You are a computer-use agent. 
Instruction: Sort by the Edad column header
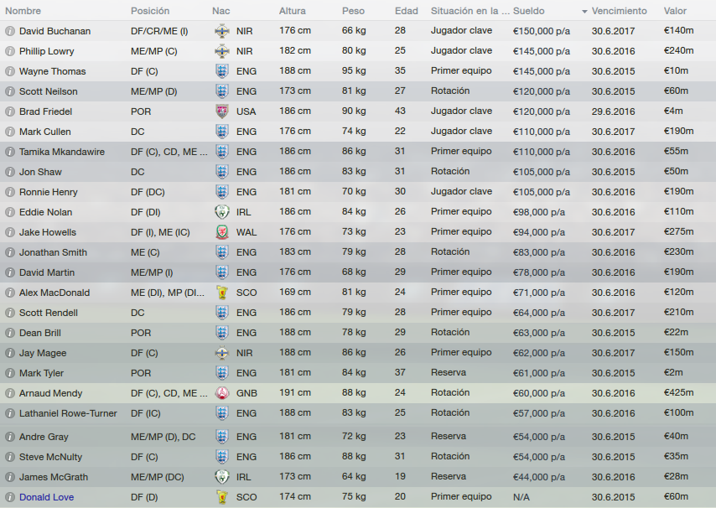[407, 11]
